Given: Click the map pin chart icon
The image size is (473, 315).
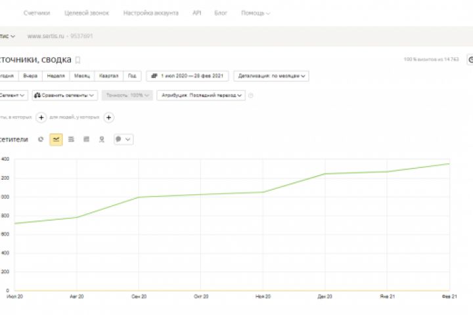Looking at the screenshot, I should 101,139.
